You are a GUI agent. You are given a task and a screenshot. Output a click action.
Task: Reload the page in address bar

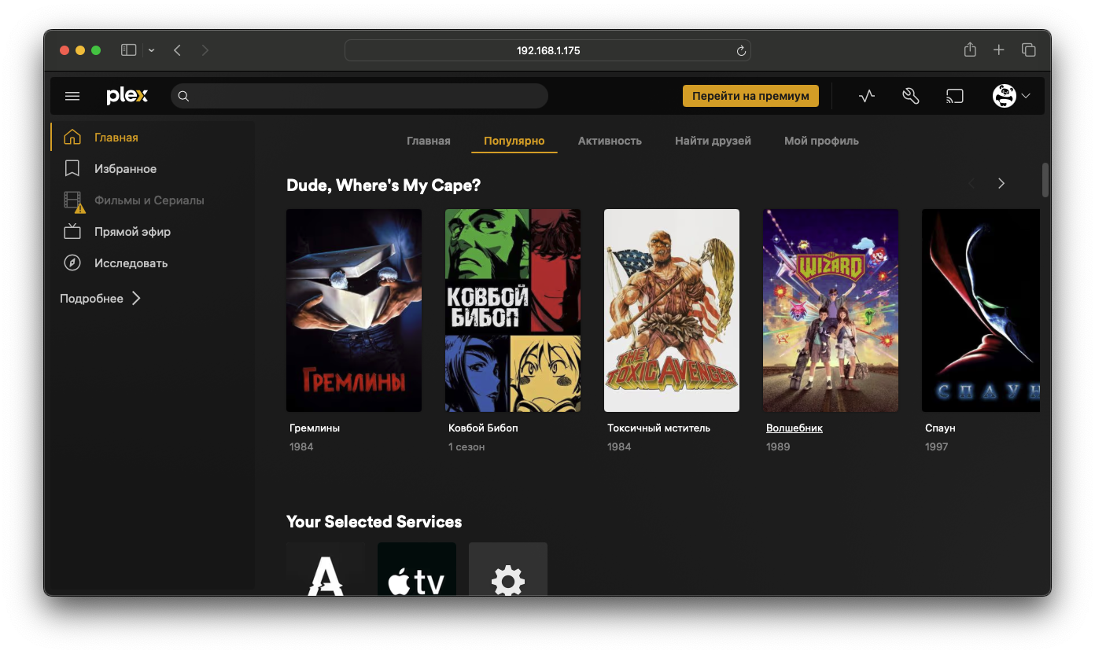click(740, 51)
